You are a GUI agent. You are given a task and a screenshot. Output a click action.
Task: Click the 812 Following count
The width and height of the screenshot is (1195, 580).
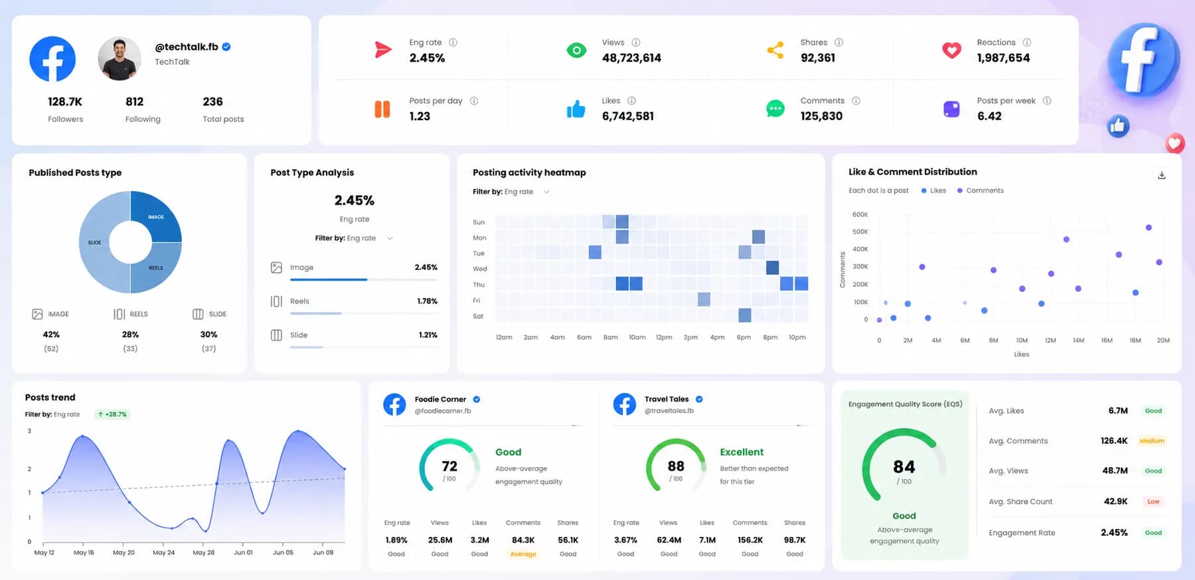point(135,102)
